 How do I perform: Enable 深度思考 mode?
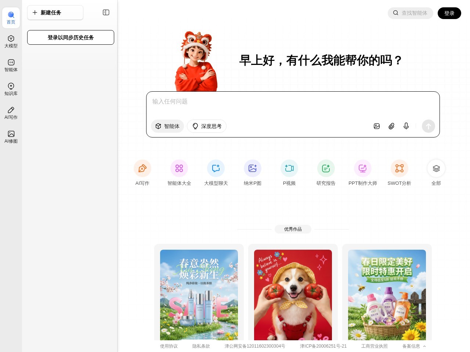207,126
